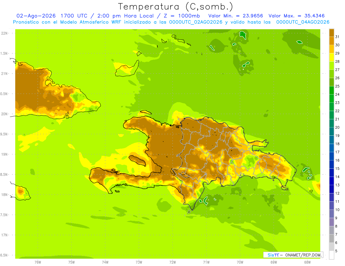The width and height of the screenshot is (345, 266).
Task: Click legend value '16'
Action: coord(338,160)
